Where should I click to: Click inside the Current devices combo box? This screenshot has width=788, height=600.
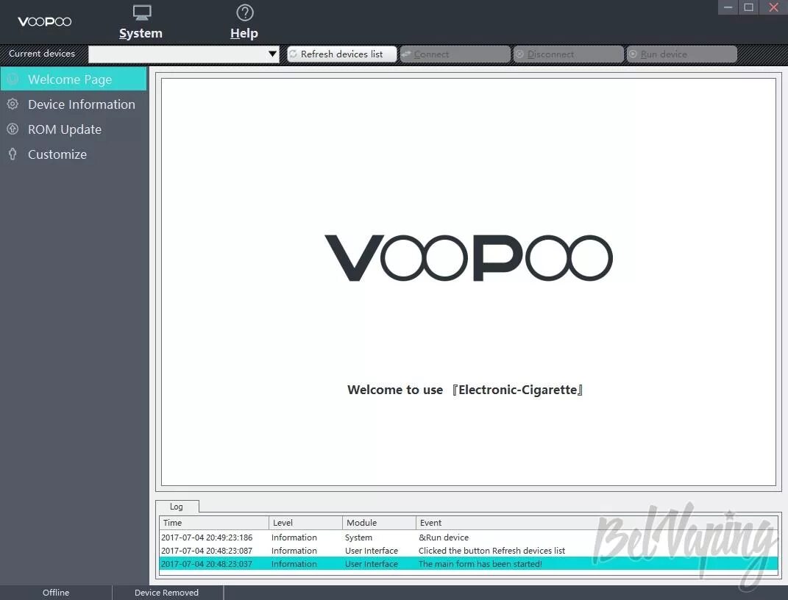pyautogui.click(x=183, y=54)
